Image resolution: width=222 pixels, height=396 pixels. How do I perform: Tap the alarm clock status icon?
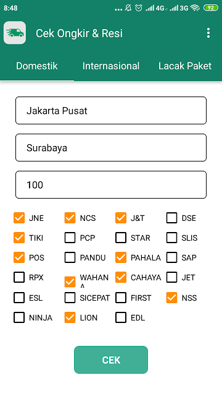coord(138,8)
